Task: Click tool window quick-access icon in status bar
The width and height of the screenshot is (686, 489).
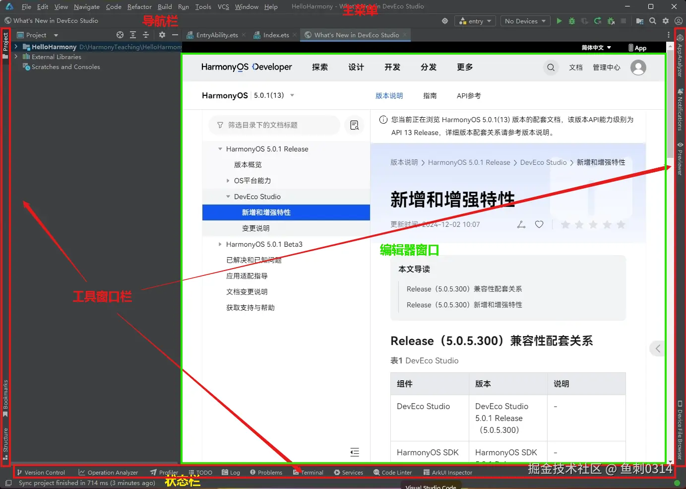Action: click(x=8, y=483)
